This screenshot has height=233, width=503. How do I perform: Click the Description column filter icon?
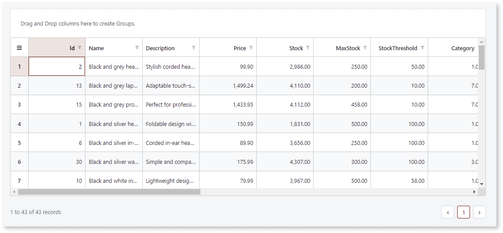194,48
